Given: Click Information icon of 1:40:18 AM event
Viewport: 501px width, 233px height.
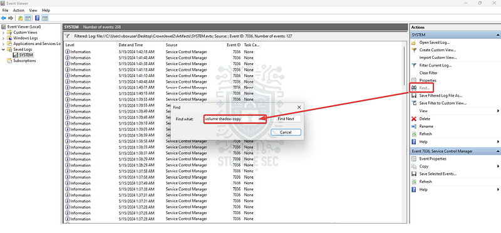Looking at the screenshot, I should [x=68, y=94].
